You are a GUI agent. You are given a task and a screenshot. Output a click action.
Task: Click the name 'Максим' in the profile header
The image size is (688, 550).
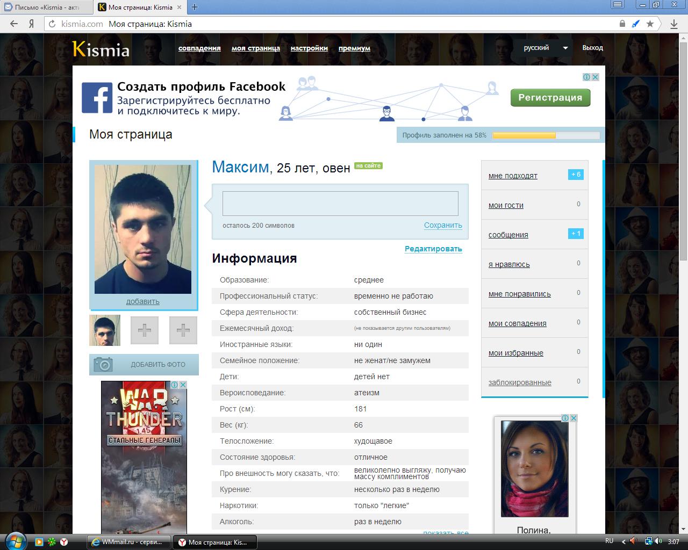tap(240, 167)
